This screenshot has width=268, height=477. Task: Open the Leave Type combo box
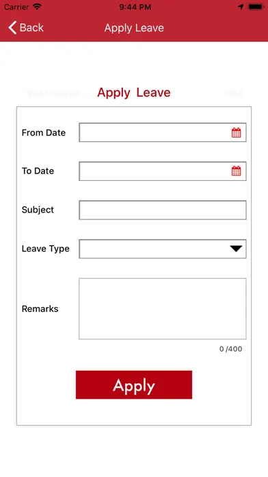163,249
